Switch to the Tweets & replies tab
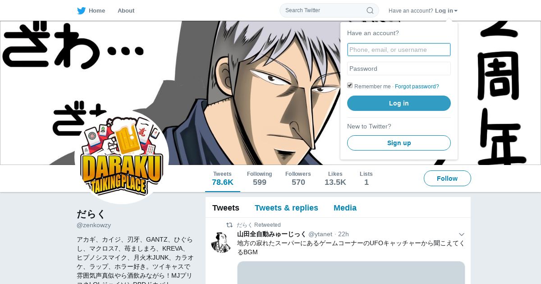Viewport: 541px width, 284px height. click(x=286, y=208)
